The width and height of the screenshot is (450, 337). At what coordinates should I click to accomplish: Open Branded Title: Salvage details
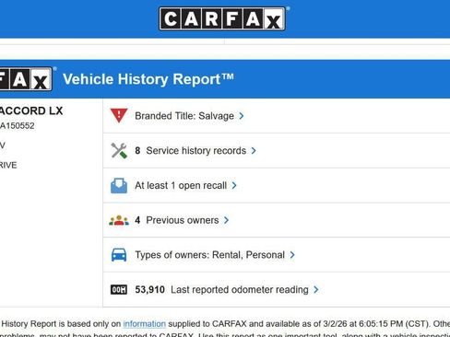[184, 116]
